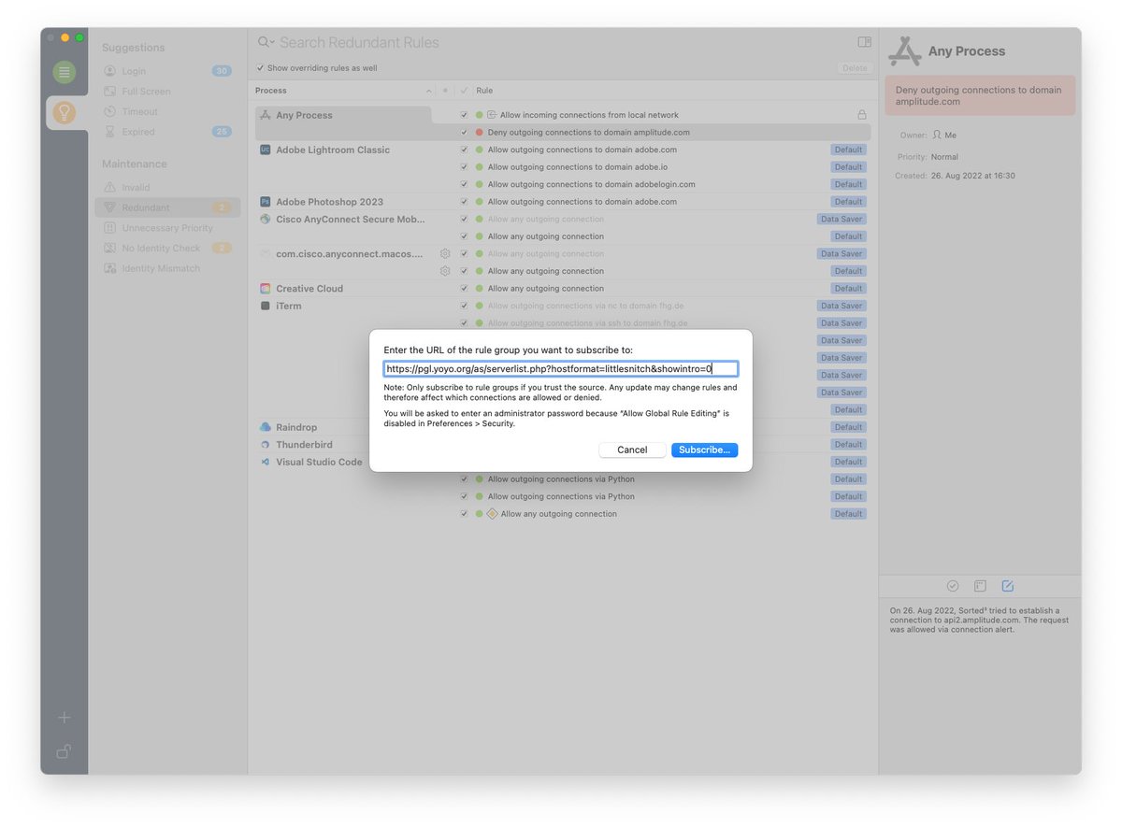The width and height of the screenshot is (1122, 828).
Task: Click the Visual Studio Code icon
Action: 266,462
